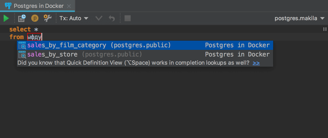Screen dimensions: 328x138
Task: Choose sales_by_store completion suggestion
Action: pyautogui.click(x=53, y=54)
